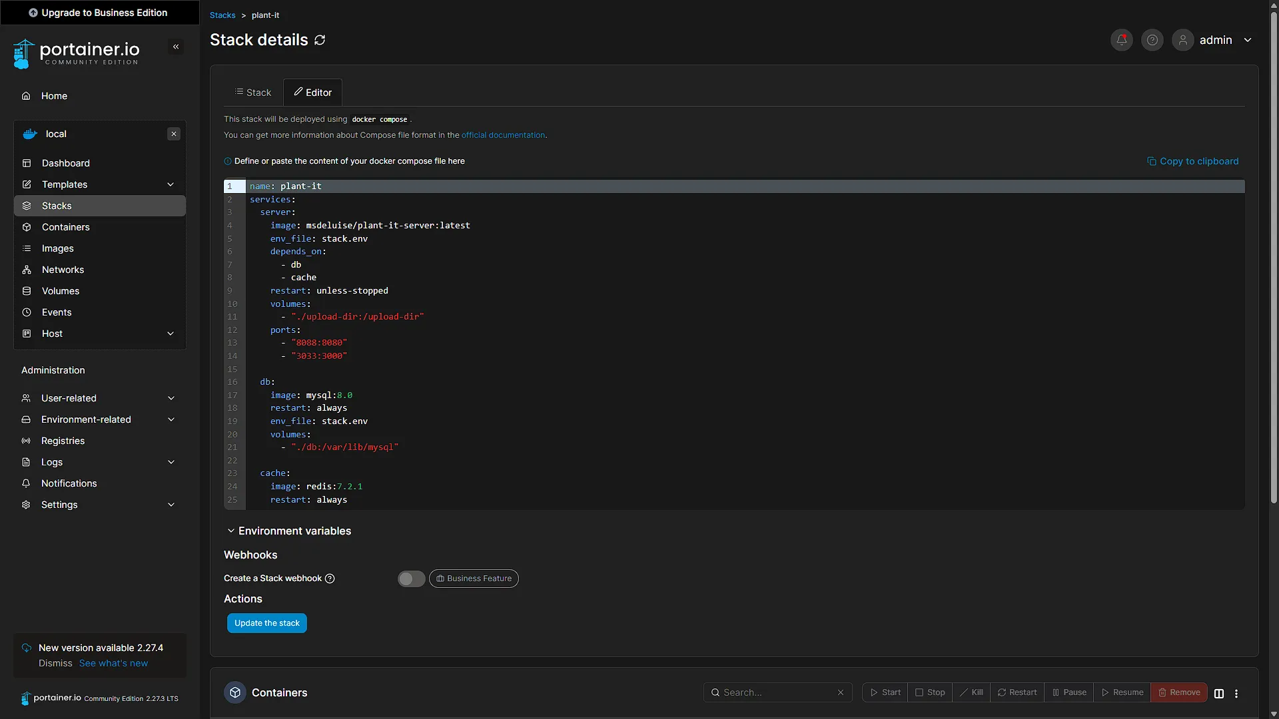
Task: Click the Upgrade to Business Edition arrow icon
Action: (x=33, y=13)
